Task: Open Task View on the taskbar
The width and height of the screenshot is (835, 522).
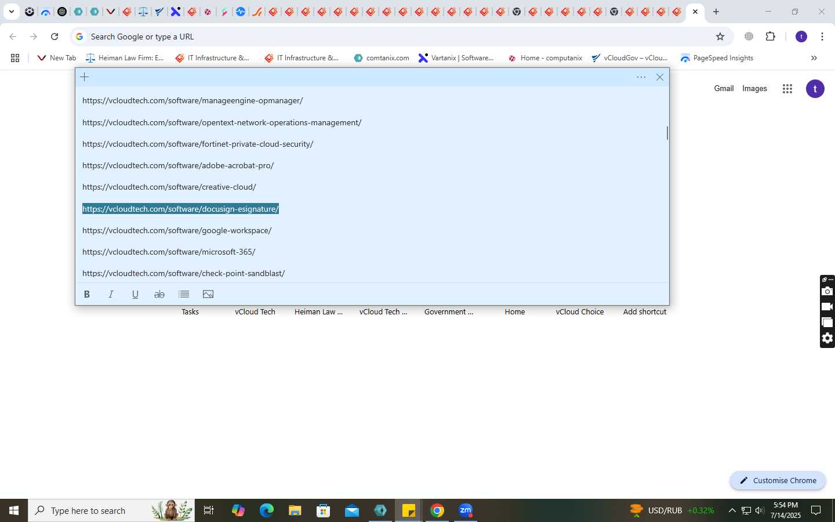Action: point(209,510)
